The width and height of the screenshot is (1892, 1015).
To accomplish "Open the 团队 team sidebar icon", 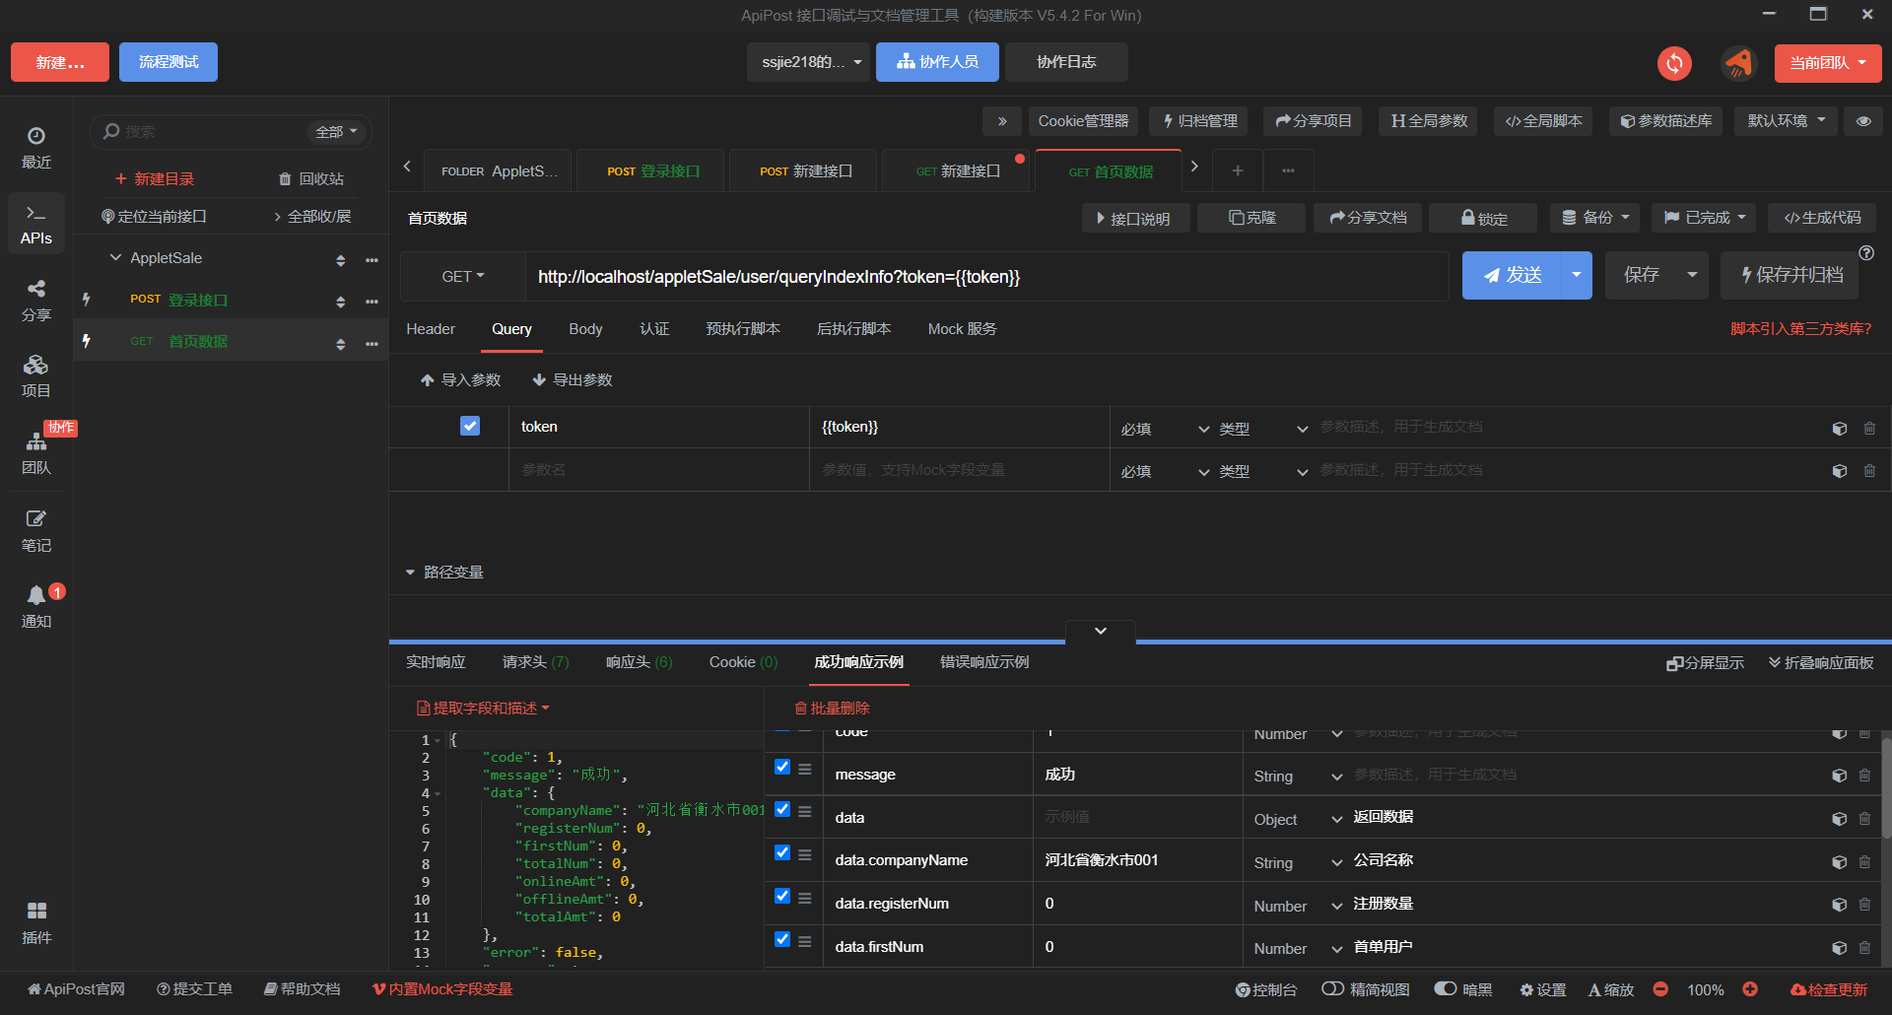I will (36, 453).
